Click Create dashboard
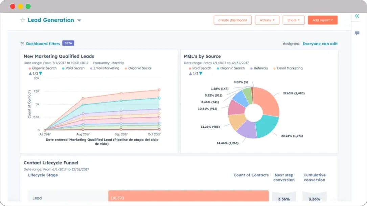367x206 pixels. (232, 20)
